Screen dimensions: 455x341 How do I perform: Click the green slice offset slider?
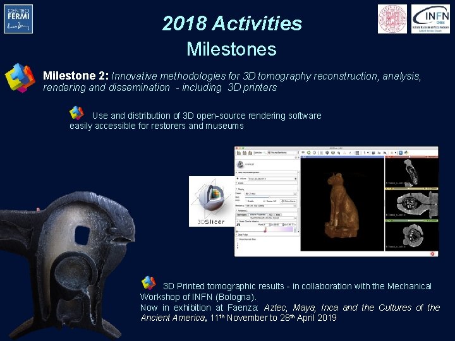coord(408,220)
